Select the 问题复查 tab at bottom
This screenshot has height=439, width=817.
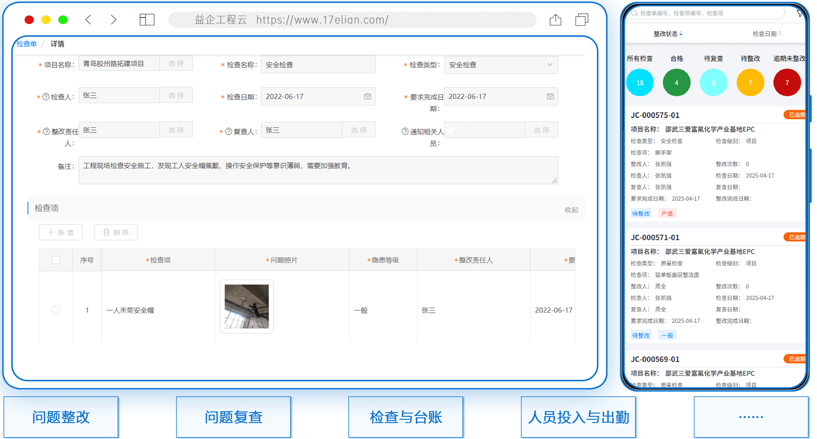pyautogui.click(x=233, y=417)
